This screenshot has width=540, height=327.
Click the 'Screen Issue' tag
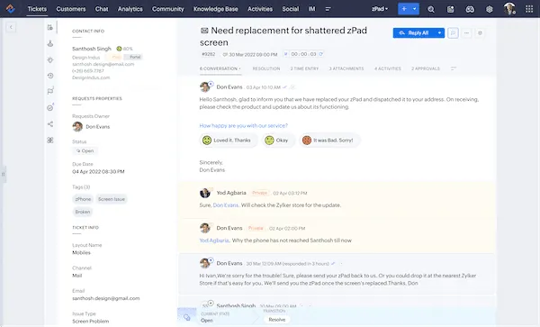point(112,199)
